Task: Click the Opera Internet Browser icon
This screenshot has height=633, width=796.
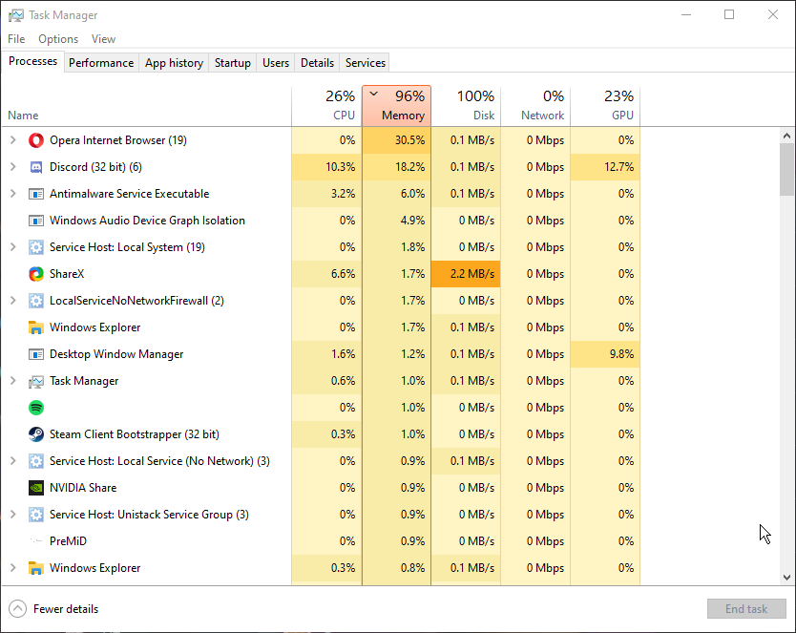Action: [36, 140]
